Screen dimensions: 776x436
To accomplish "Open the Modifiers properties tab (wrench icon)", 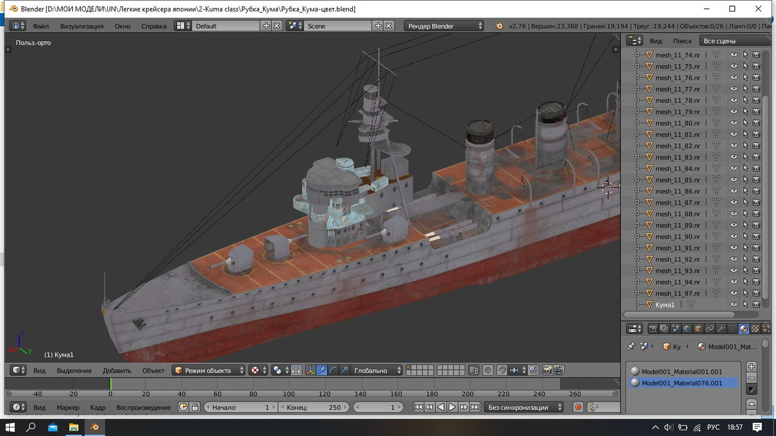I will coord(721,329).
